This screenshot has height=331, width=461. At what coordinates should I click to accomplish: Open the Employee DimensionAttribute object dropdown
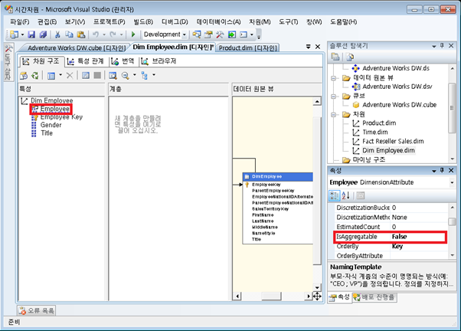(x=452, y=182)
